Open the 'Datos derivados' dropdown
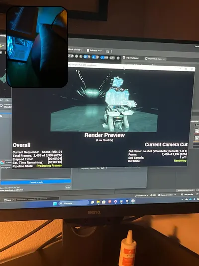 [x=167, y=195]
